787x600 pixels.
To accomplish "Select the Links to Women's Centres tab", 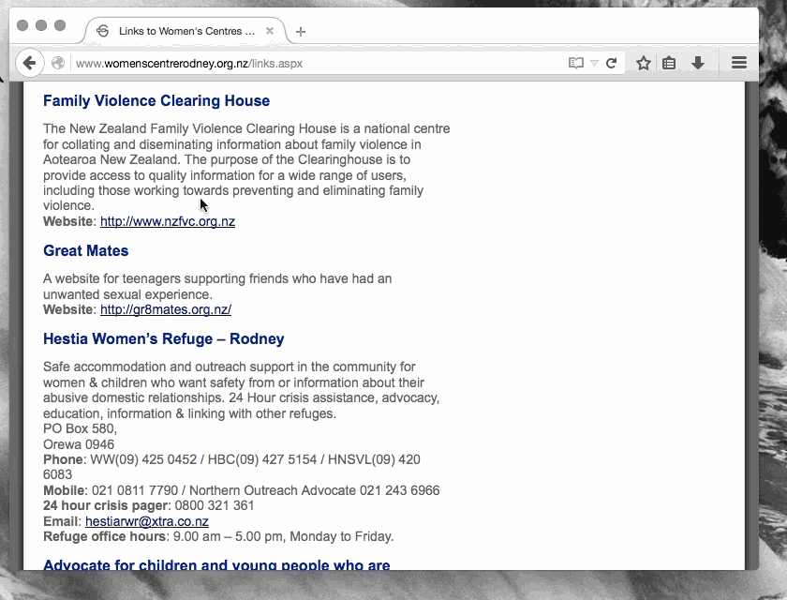I will (186, 31).
